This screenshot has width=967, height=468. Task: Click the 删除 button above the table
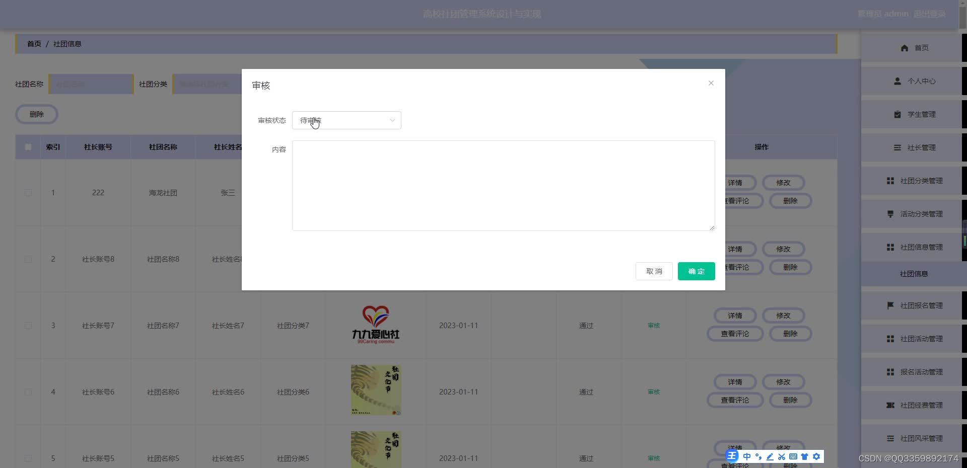click(37, 114)
